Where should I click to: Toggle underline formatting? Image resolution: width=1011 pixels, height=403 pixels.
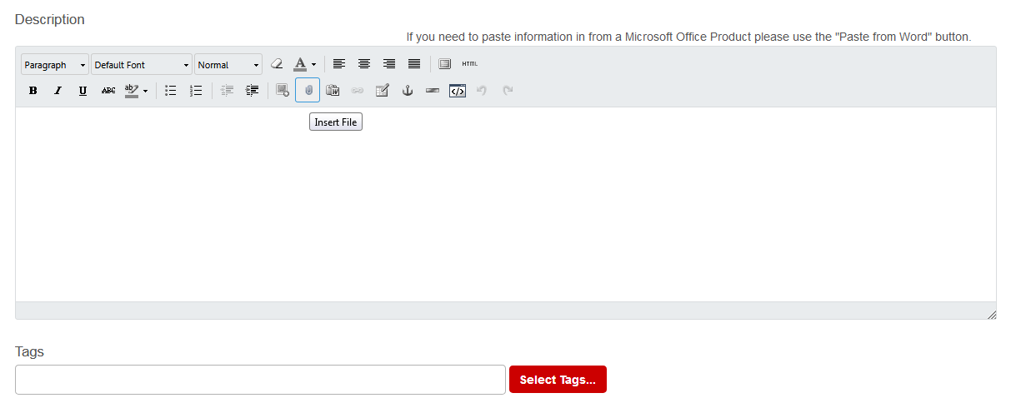click(x=83, y=91)
